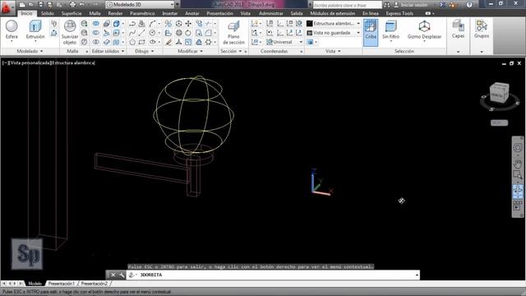Select the Rectangle tool in Dibujo panel
The height and width of the screenshot is (296, 526).
tap(142, 42)
